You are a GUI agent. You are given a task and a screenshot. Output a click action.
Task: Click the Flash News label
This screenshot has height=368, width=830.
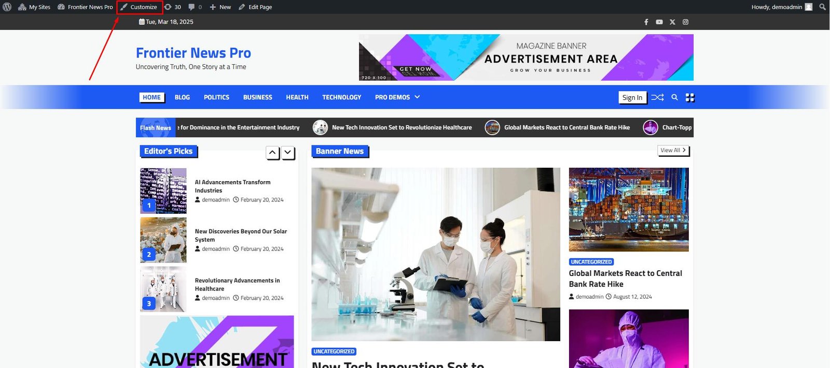pos(155,127)
